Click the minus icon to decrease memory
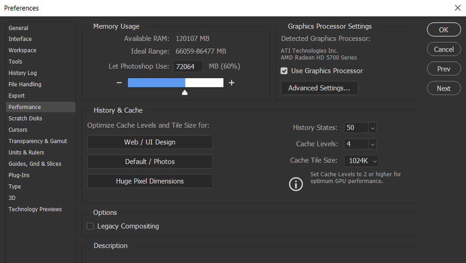 119,83
